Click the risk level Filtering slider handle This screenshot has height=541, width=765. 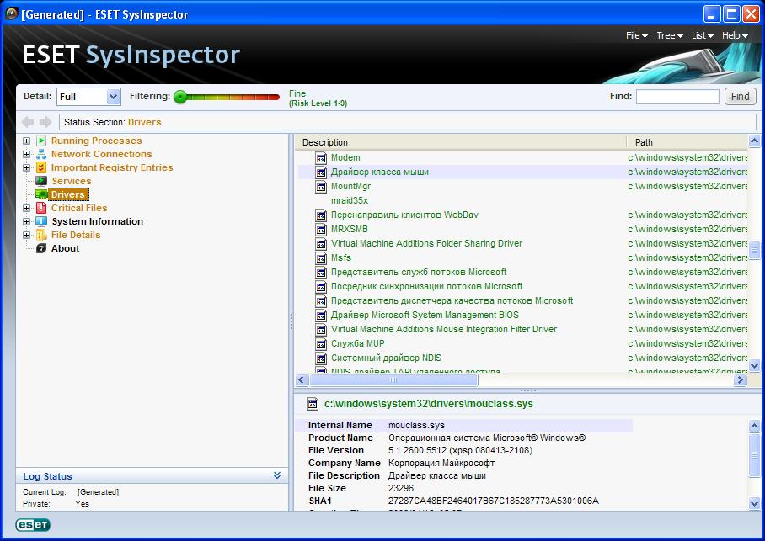[x=179, y=97]
